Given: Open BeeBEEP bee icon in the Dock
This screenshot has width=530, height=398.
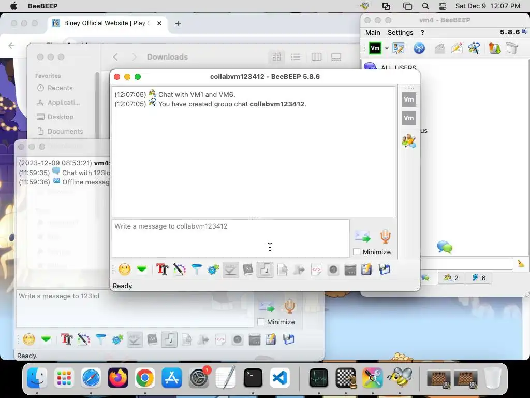Looking at the screenshot, I should [x=400, y=378].
